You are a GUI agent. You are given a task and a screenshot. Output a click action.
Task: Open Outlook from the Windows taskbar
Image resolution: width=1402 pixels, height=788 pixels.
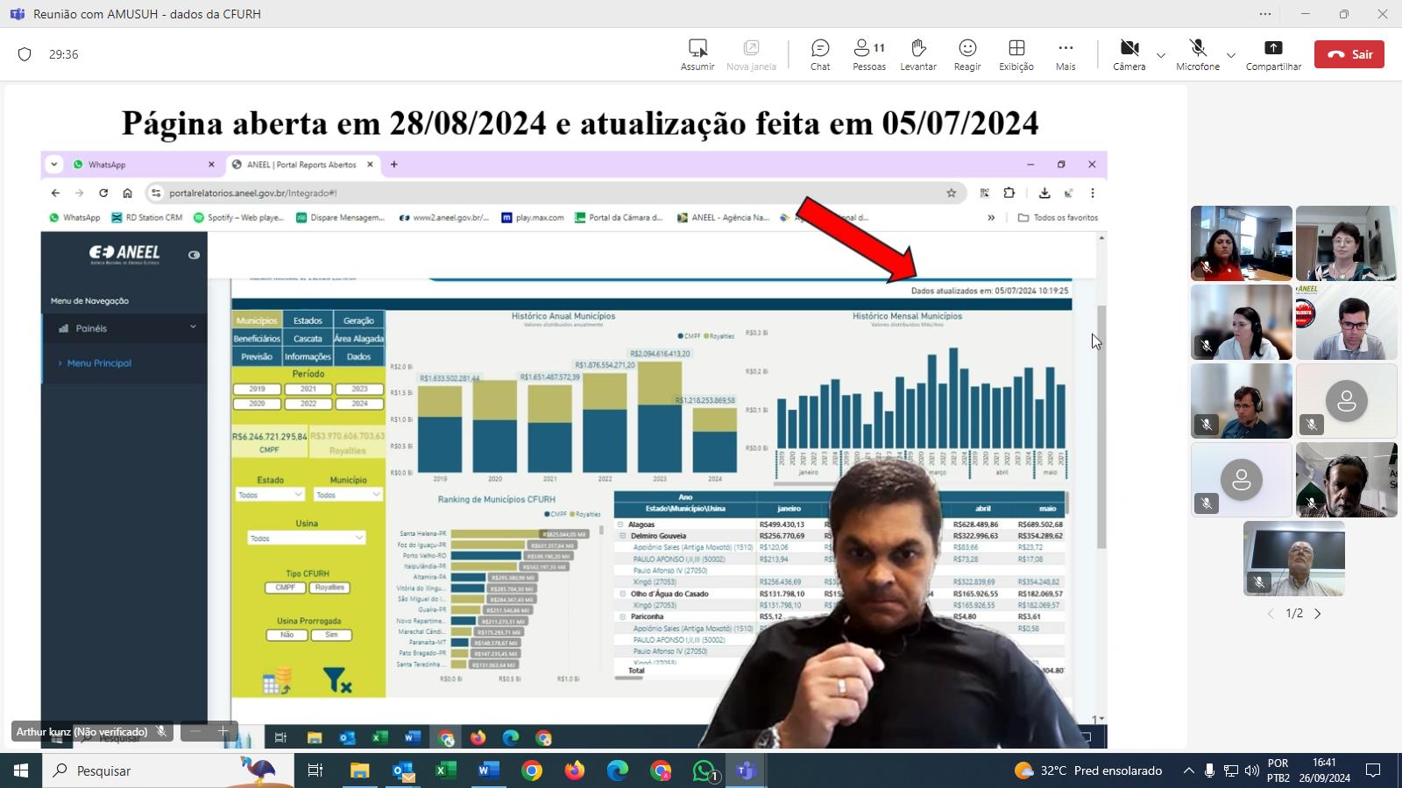(403, 770)
